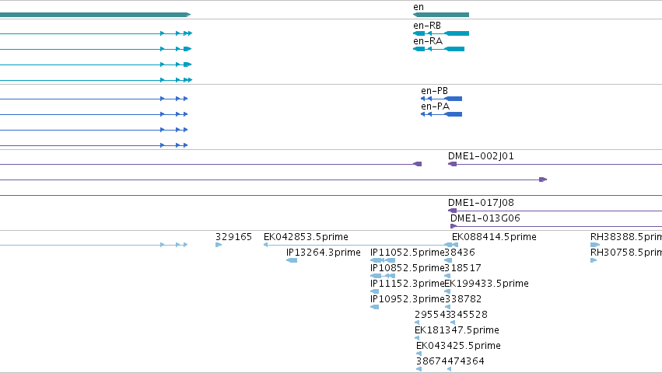
Task: Open the DME1-013G06 clone label
Action: click(x=485, y=218)
